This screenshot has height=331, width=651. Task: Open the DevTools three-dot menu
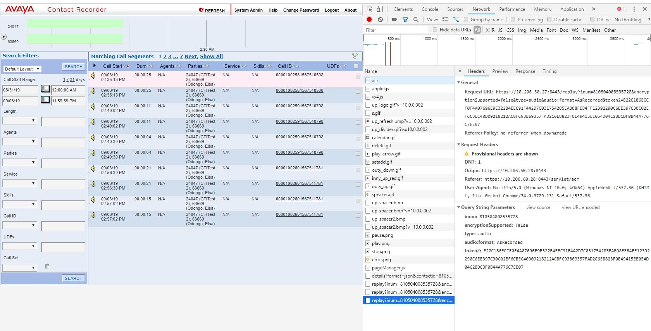coord(634,9)
